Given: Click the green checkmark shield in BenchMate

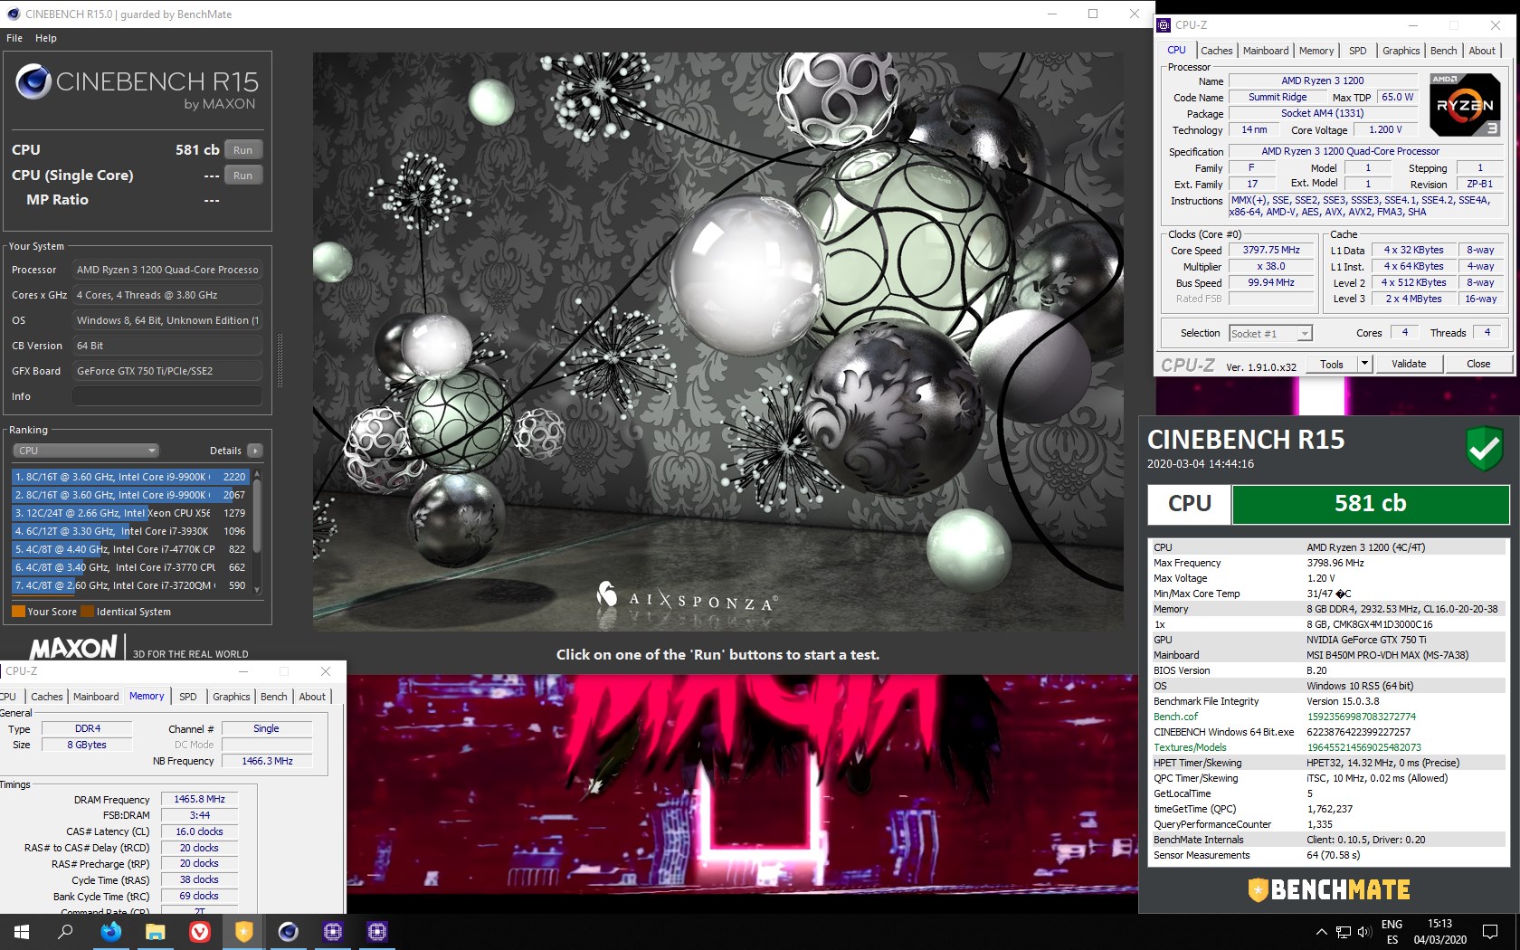Looking at the screenshot, I should [x=1484, y=449].
